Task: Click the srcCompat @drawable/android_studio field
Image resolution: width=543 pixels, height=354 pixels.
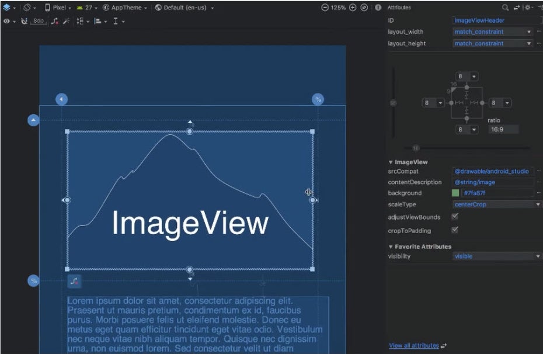Action: click(x=493, y=171)
